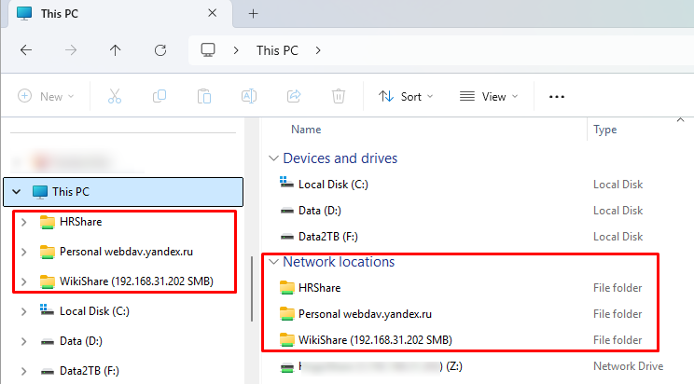
Task: Open the New item dropdown
Action: (x=46, y=96)
